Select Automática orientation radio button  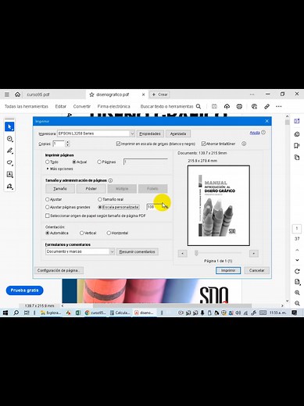click(x=48, y=233)
